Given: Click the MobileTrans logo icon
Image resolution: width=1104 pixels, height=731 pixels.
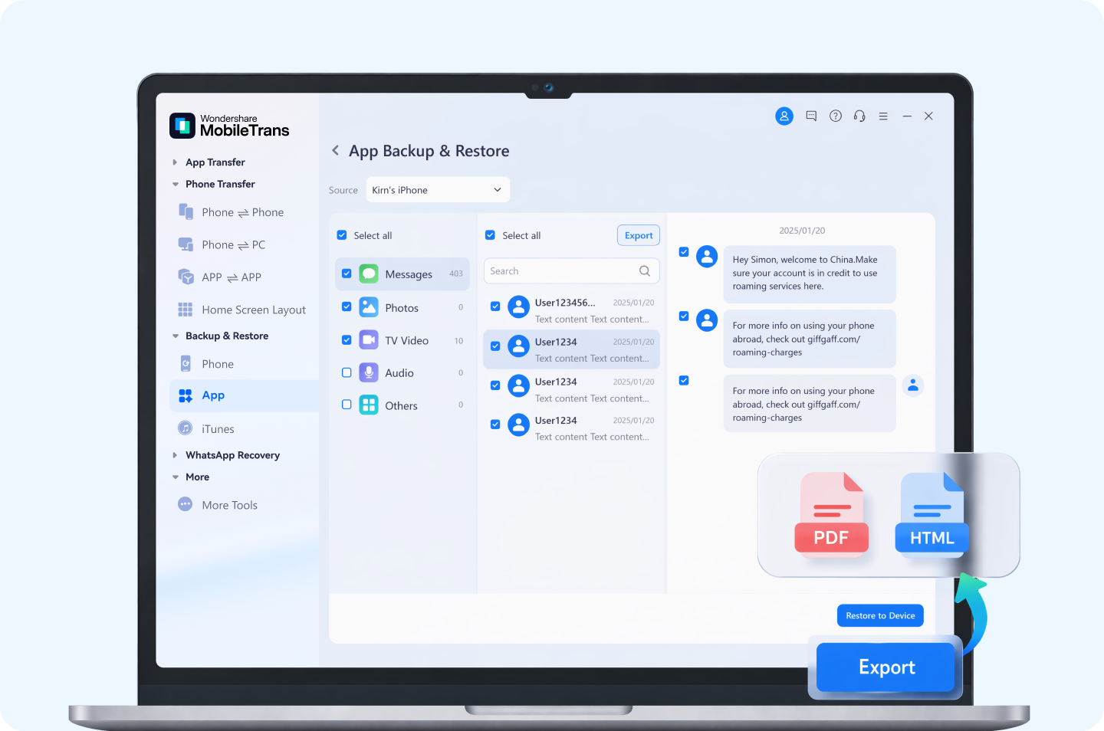Looking at the screenshot, I should (182, 126).
